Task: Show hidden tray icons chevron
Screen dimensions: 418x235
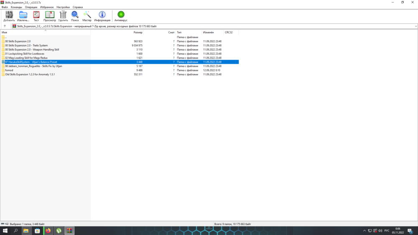Action: (x=364, y=231)
